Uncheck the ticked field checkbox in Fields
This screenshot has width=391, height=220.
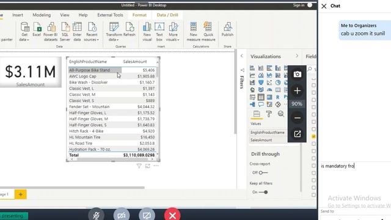(313, 136)
